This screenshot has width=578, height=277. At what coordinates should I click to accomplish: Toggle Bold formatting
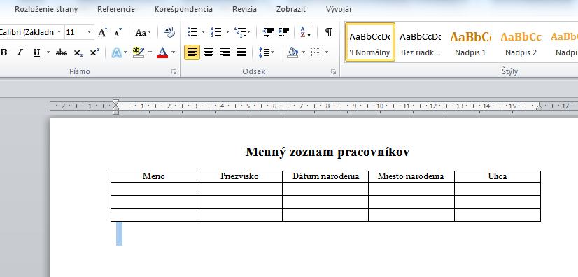point(4,52)
